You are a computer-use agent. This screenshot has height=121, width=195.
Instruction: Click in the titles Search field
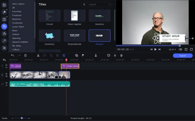click(97, 4)
